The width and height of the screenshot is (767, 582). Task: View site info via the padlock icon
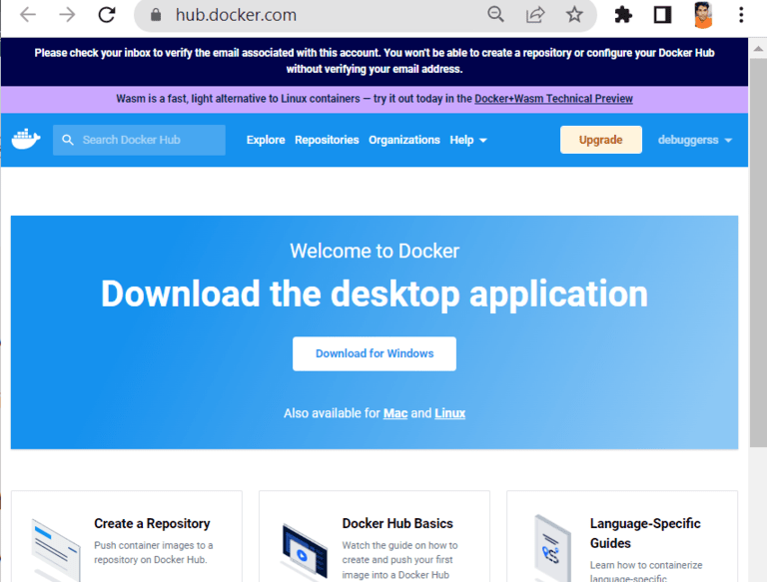[156, 15]
